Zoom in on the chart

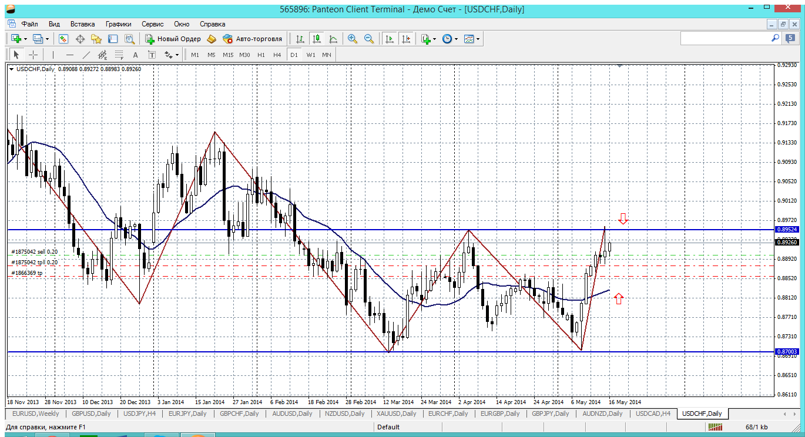(353, 39)
